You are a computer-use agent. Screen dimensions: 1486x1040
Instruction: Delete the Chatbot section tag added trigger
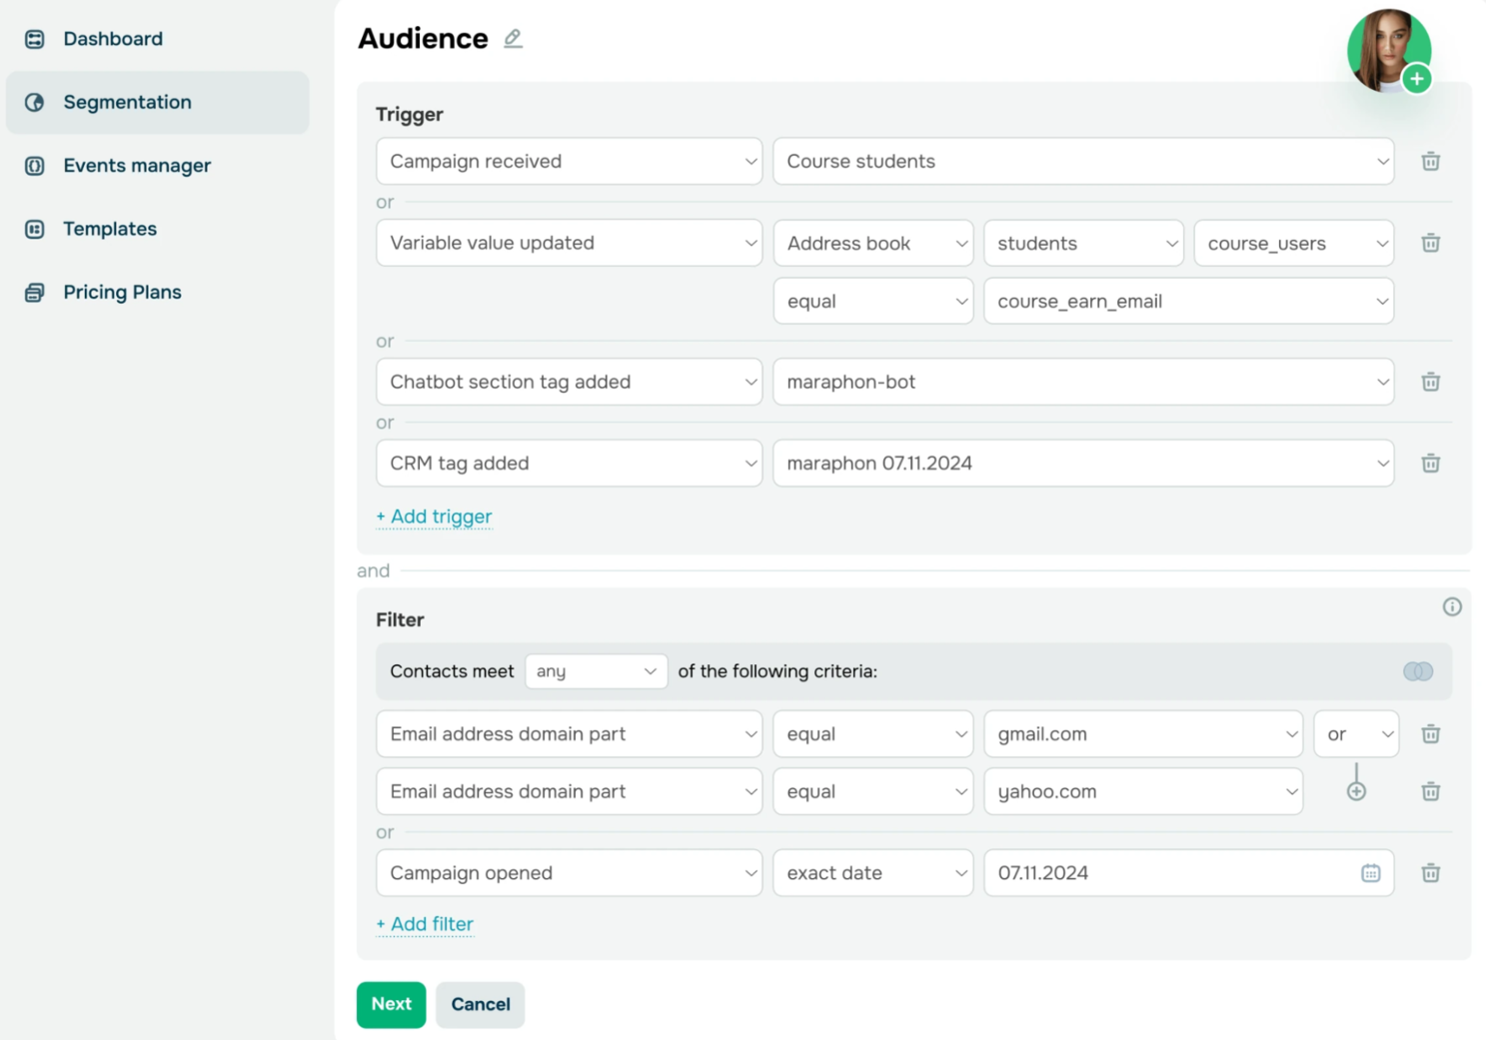(x=1430, y=382)
